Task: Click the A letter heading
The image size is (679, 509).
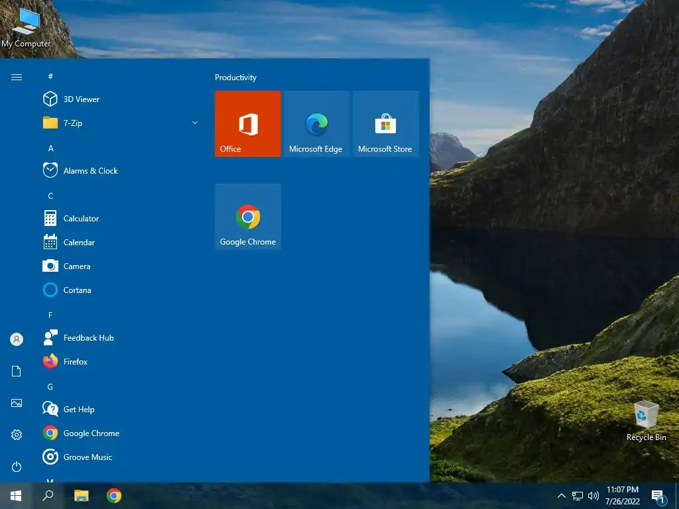Action: pyautogui.click(x=50, y=148)
